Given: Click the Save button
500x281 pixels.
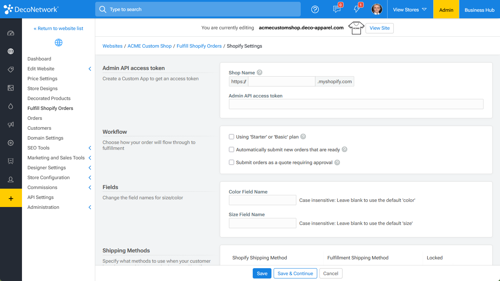Looking at the screenshot, I should 262,273.
